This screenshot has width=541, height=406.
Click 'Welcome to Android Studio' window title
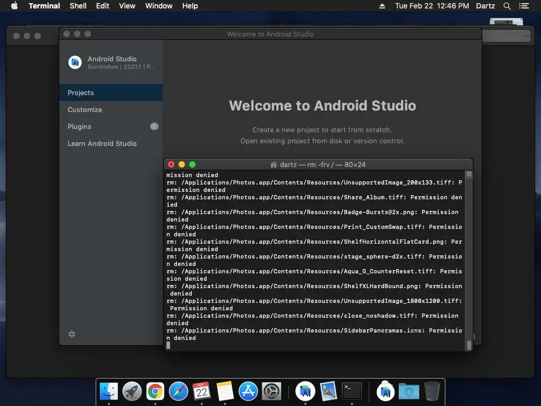tap(270, 34)
